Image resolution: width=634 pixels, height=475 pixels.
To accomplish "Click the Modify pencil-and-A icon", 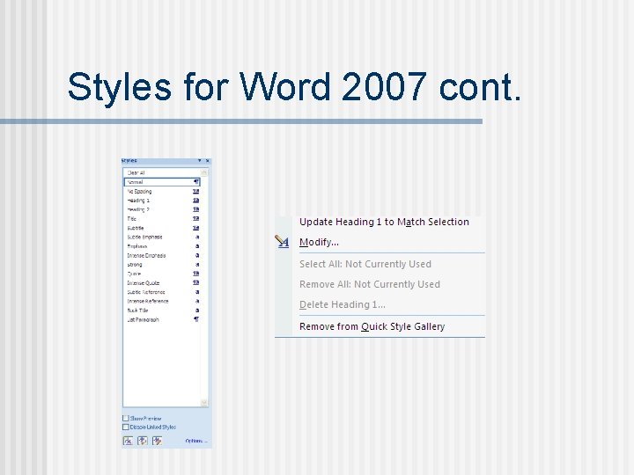I will [282, 242].
